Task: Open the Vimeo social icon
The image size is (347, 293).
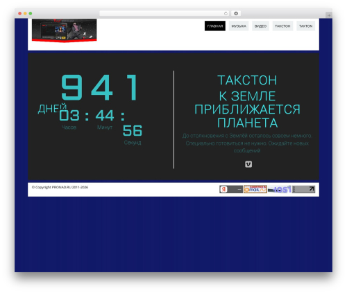Action: (248, 164)
